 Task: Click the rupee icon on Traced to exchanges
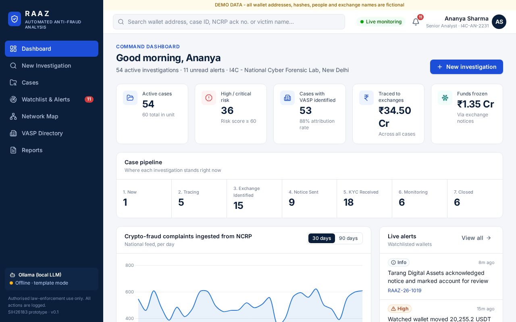pyautogui.click(x=366, y=98)
